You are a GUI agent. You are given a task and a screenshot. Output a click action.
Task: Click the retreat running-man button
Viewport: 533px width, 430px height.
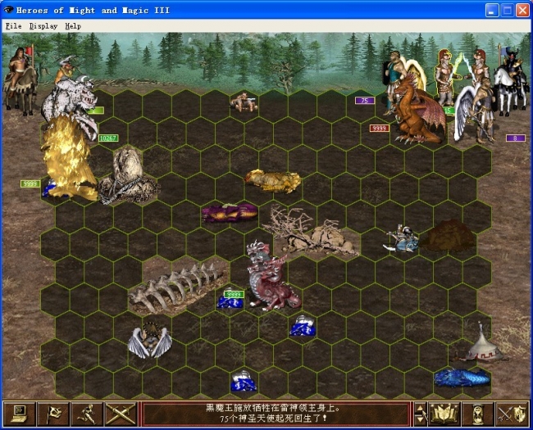(87, 414)
